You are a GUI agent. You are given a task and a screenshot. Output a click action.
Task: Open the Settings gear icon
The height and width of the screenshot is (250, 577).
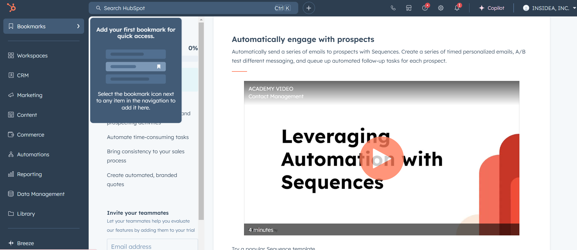coord(441,8)
